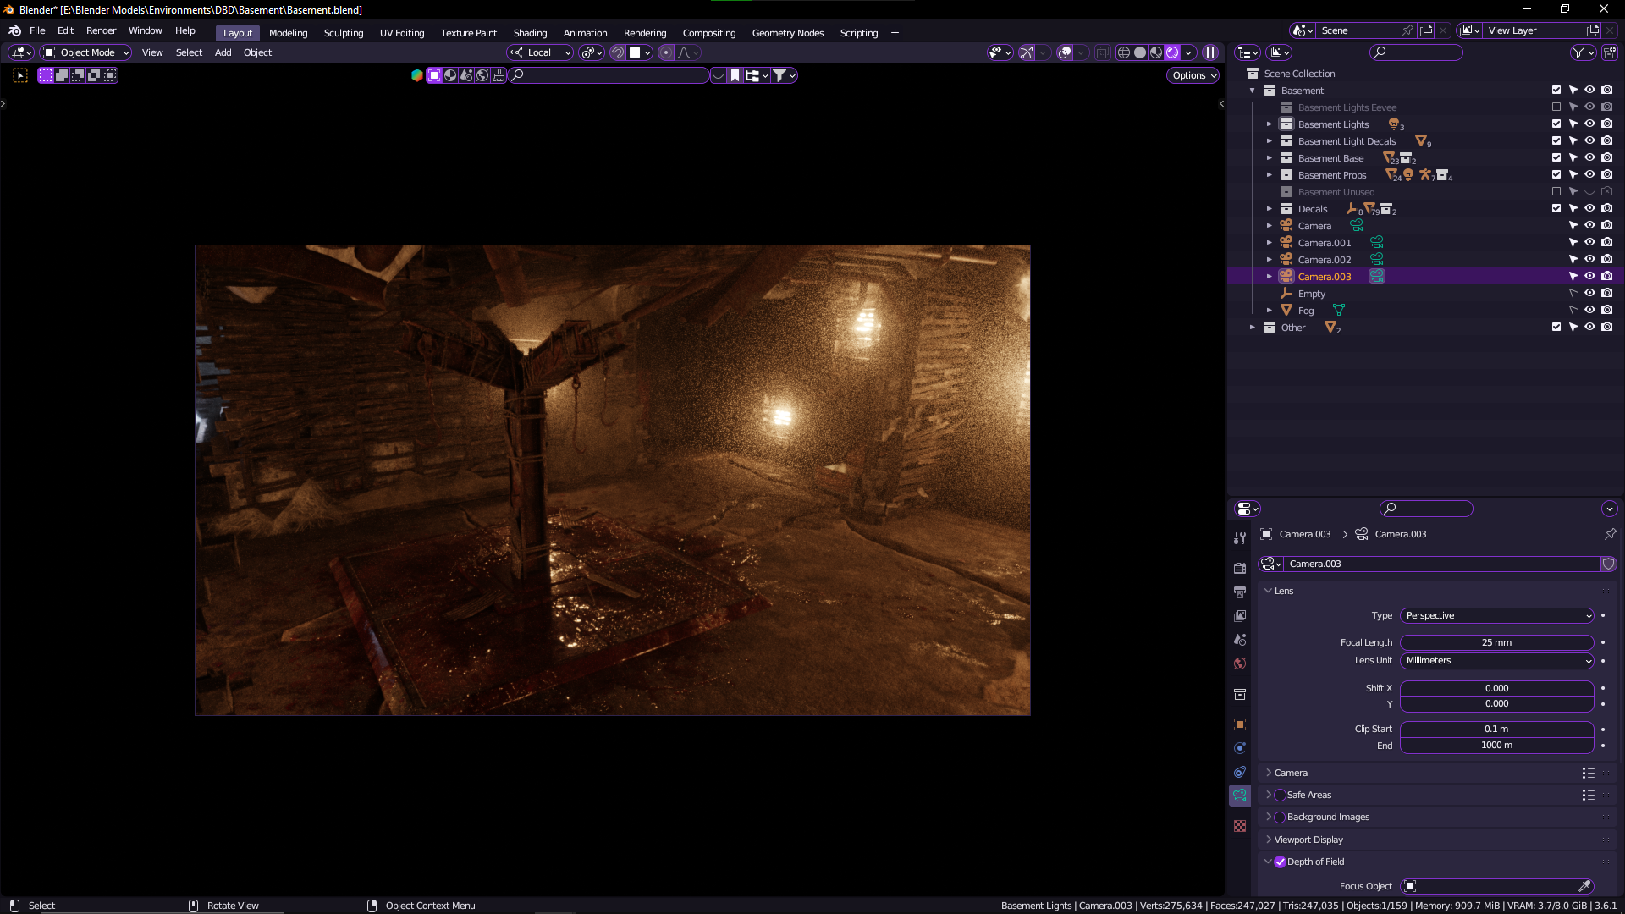Open viewport View menu

point(152,52)
